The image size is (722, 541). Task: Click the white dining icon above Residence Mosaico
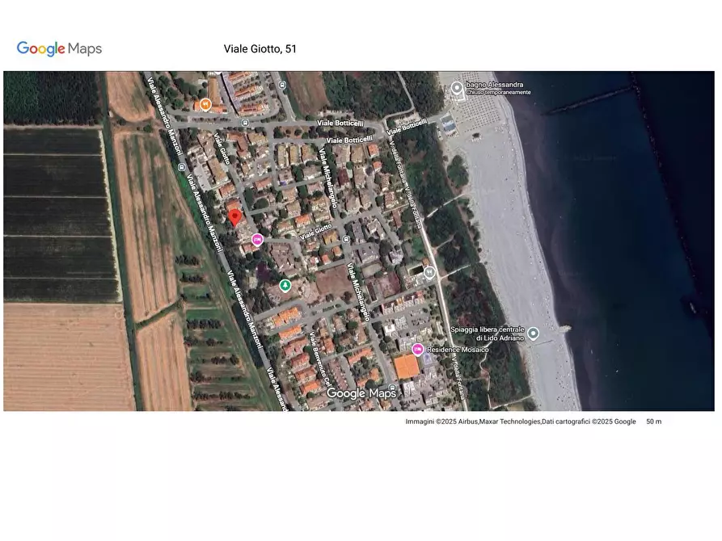429,272
